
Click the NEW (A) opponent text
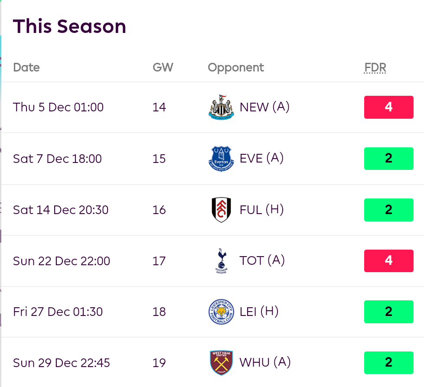click(264, 107)
